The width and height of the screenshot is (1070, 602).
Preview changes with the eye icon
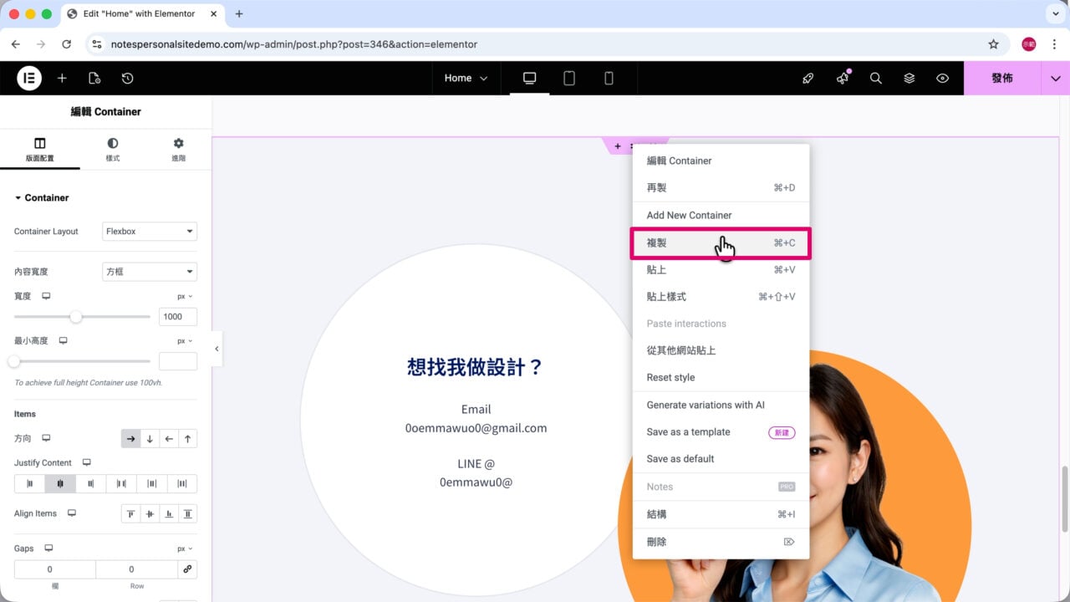coord(942,78)
